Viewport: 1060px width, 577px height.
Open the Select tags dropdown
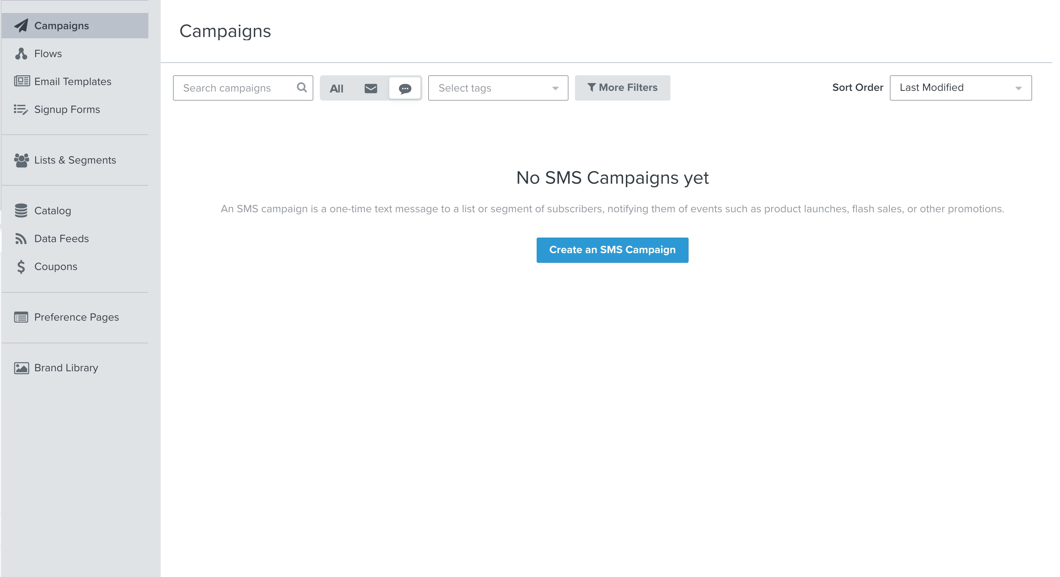(498, 88)
